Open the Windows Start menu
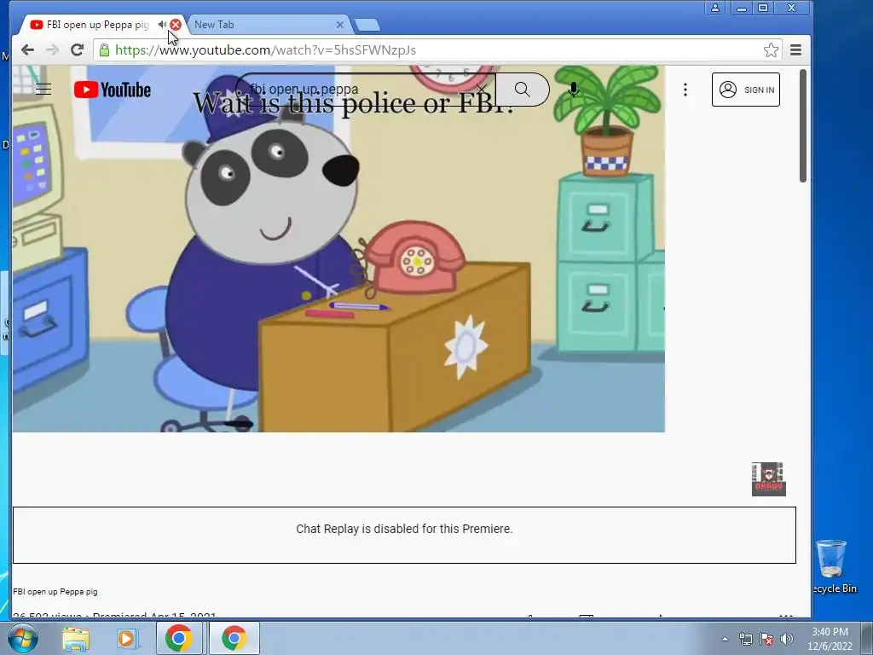The height and width of the screenshot is (655, 873). coord(23,638)
